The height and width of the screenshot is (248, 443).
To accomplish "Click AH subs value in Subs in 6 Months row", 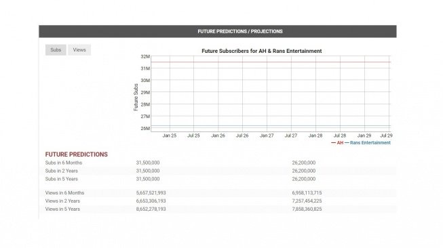I will (148, 163).
